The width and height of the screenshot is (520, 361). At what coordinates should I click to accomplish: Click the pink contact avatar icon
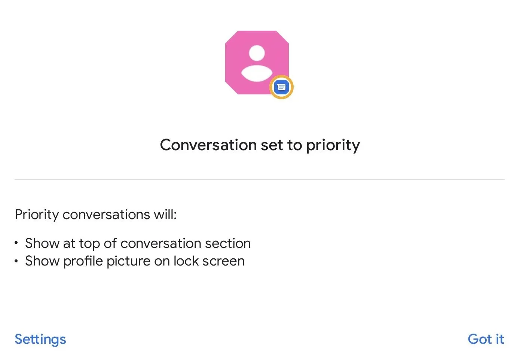257,63
